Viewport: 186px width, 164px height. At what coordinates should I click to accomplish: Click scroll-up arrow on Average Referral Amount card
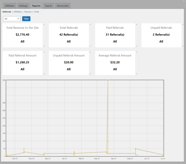coord(137,52)
